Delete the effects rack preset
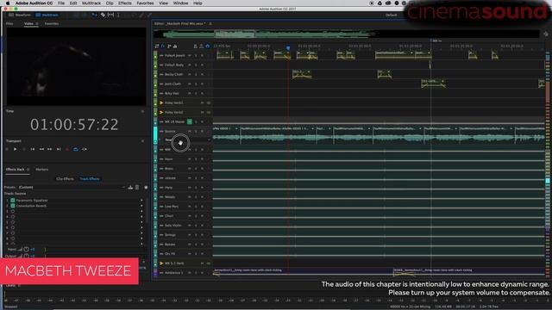The image size is (552, 310). [137, 188]
